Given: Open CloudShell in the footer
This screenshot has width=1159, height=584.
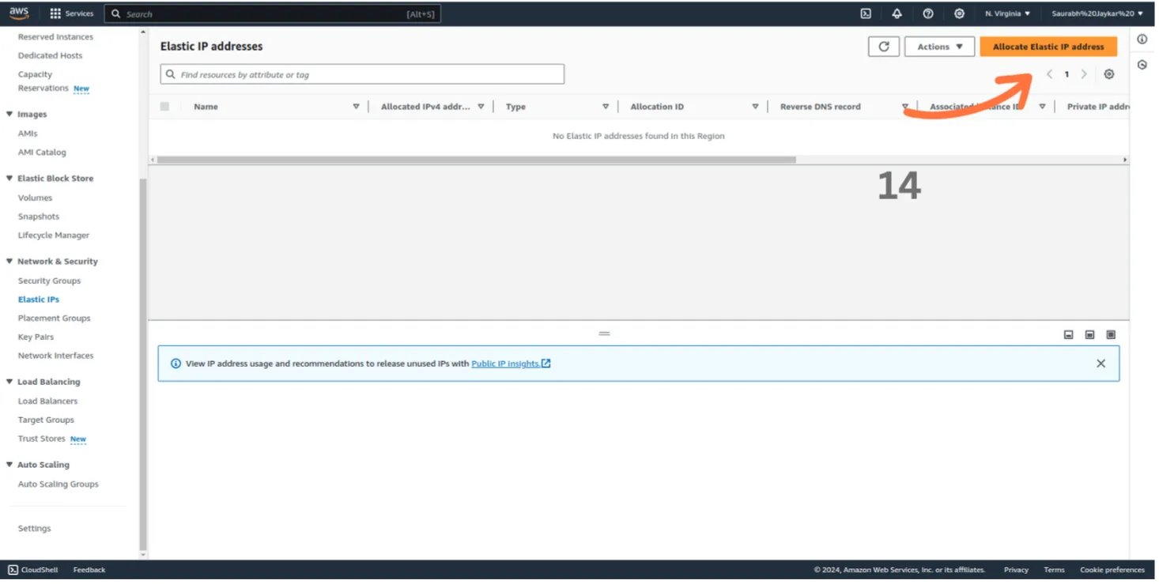Looking at the screenshot, I should coord(32,570).
